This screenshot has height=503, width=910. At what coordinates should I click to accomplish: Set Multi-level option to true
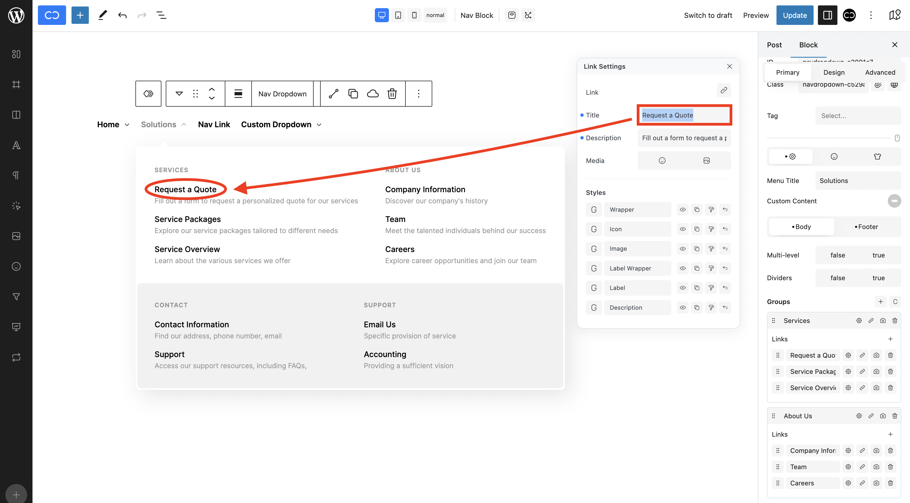coord(878,255)
